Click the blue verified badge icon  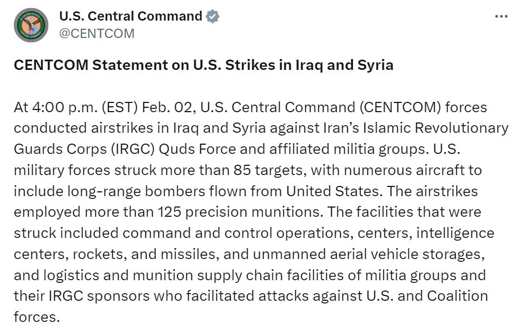coord(212,16)
